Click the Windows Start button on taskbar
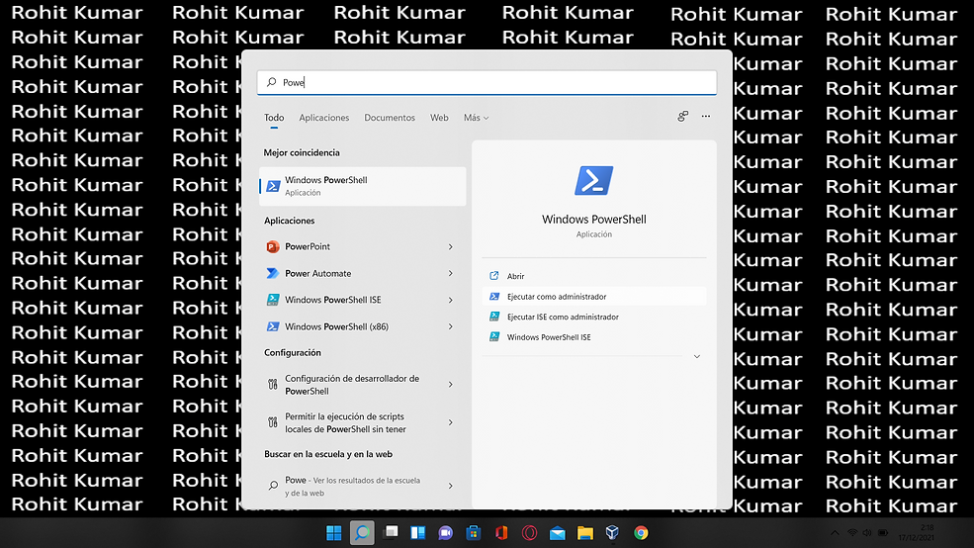This screenshot has width=974, height=548. coord(333,533)
